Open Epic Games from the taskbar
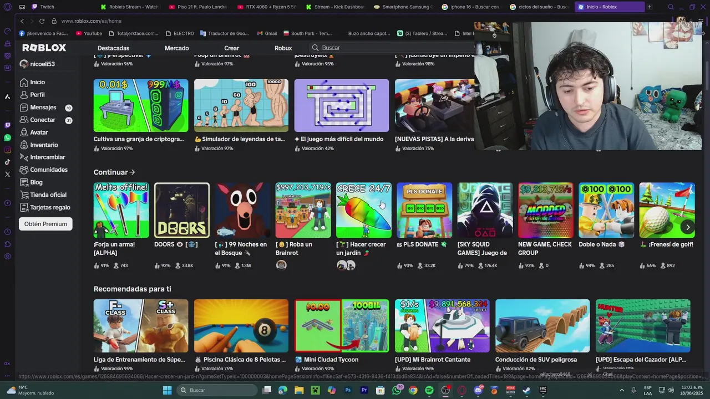Viewport: 710px width, 399px height. click(x=543, y=390)
